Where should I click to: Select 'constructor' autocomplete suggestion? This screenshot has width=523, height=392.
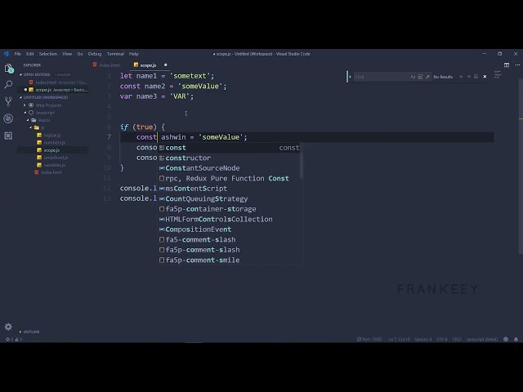229,158
